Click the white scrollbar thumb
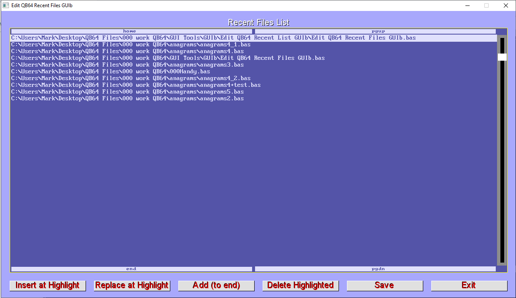516x298 pixels. coord(502,57)
